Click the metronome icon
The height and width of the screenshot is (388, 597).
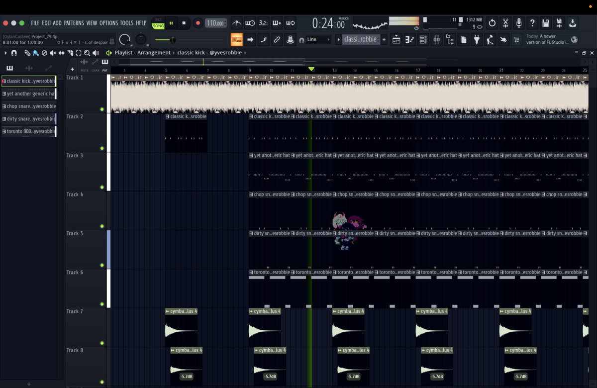237,23
